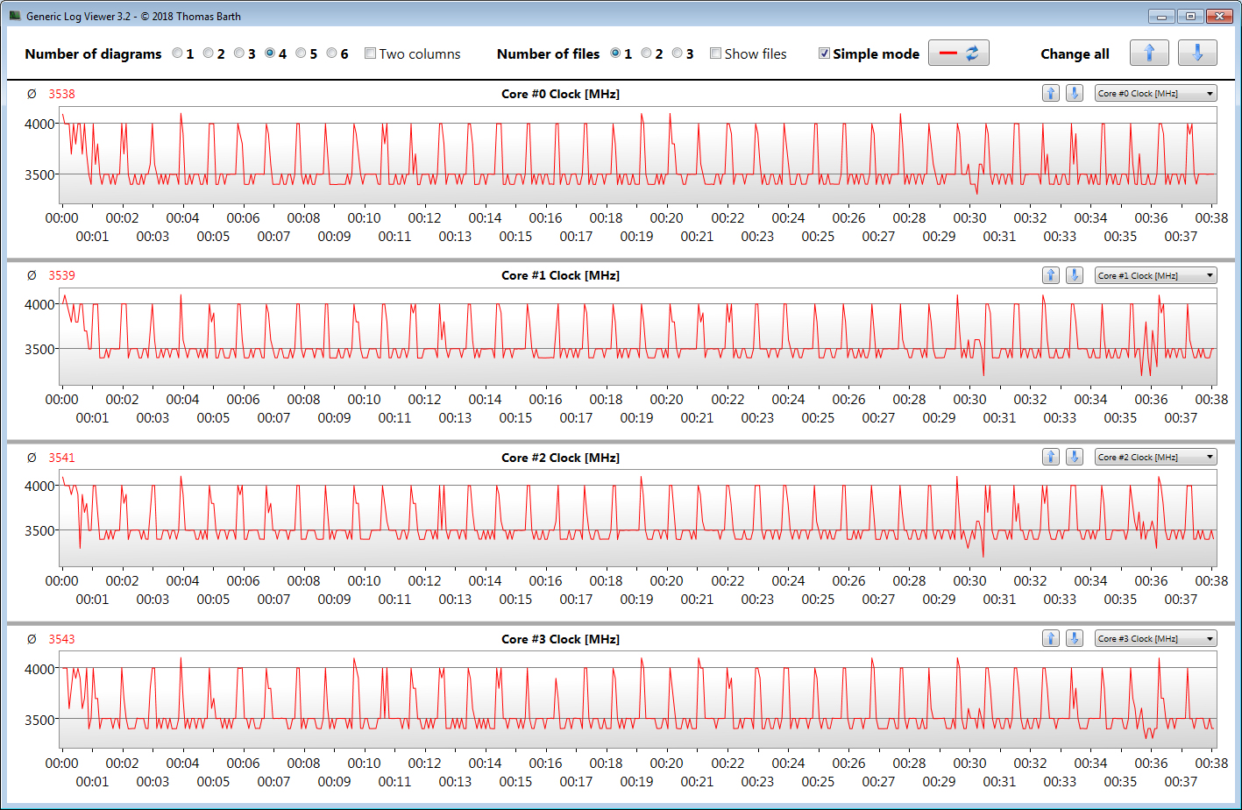Image resolution: width=1242 pixels, height=810 pixels.
Task: Click down arrow for Core #1 Clock diagram
Action: (1074, 275)
